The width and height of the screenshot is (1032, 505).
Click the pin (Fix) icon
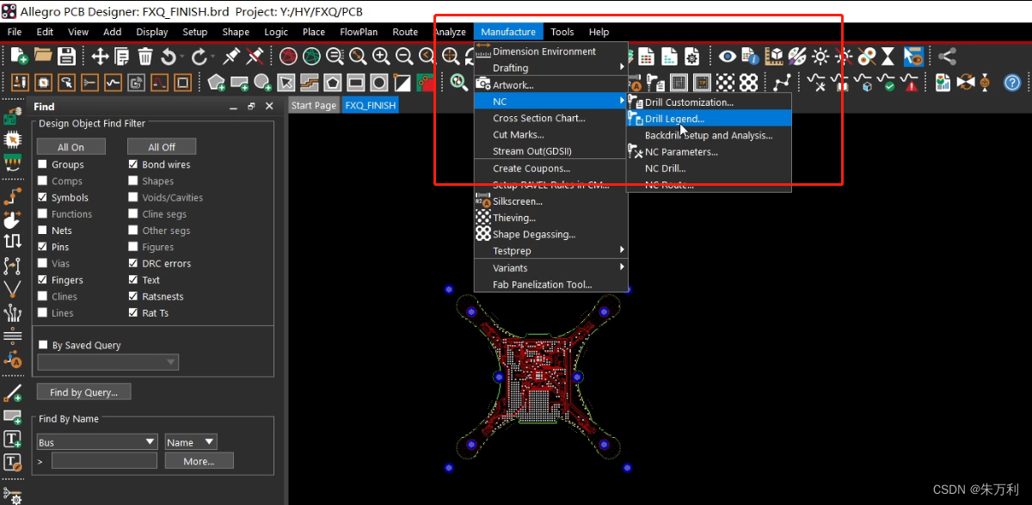(231, 57)
